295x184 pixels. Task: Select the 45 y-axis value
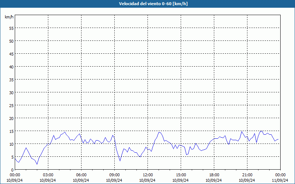pos(11,54)
